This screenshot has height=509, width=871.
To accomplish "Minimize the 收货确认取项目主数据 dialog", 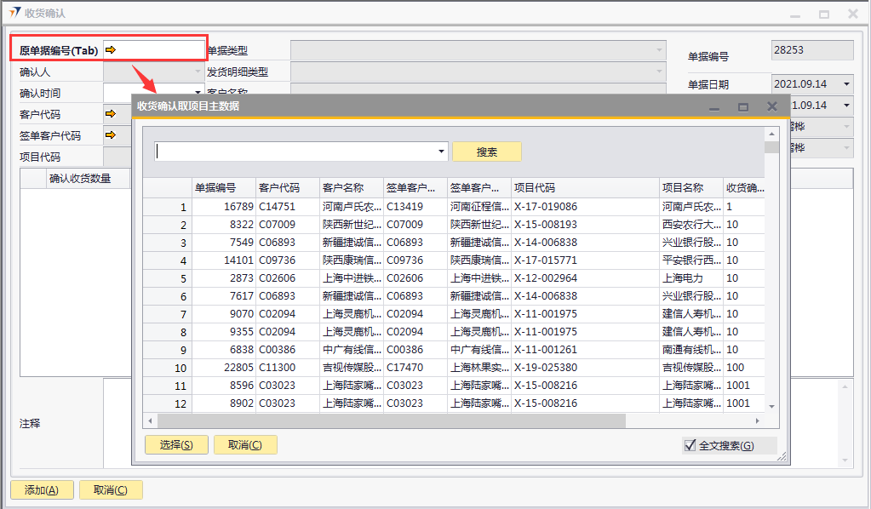I will coord(714,106).
